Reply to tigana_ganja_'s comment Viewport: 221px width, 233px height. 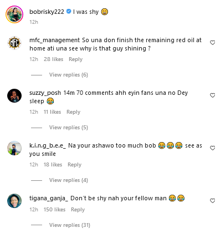point(78,210)
